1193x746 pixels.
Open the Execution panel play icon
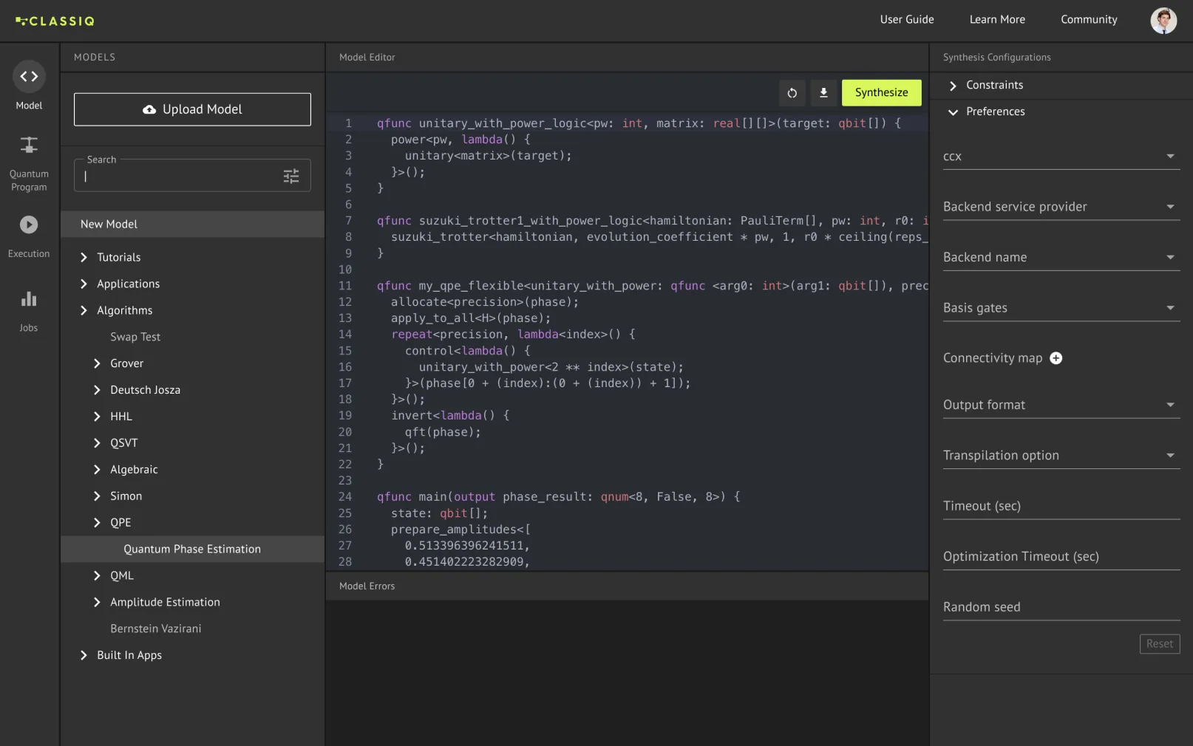click(x=29, y=225)
